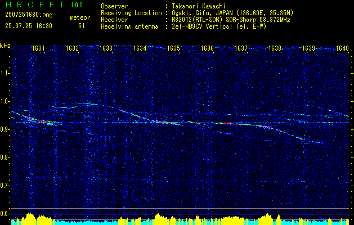Click the 1638 time marker
The height and width of the screenshot is (225, 354).
point(275,48)
